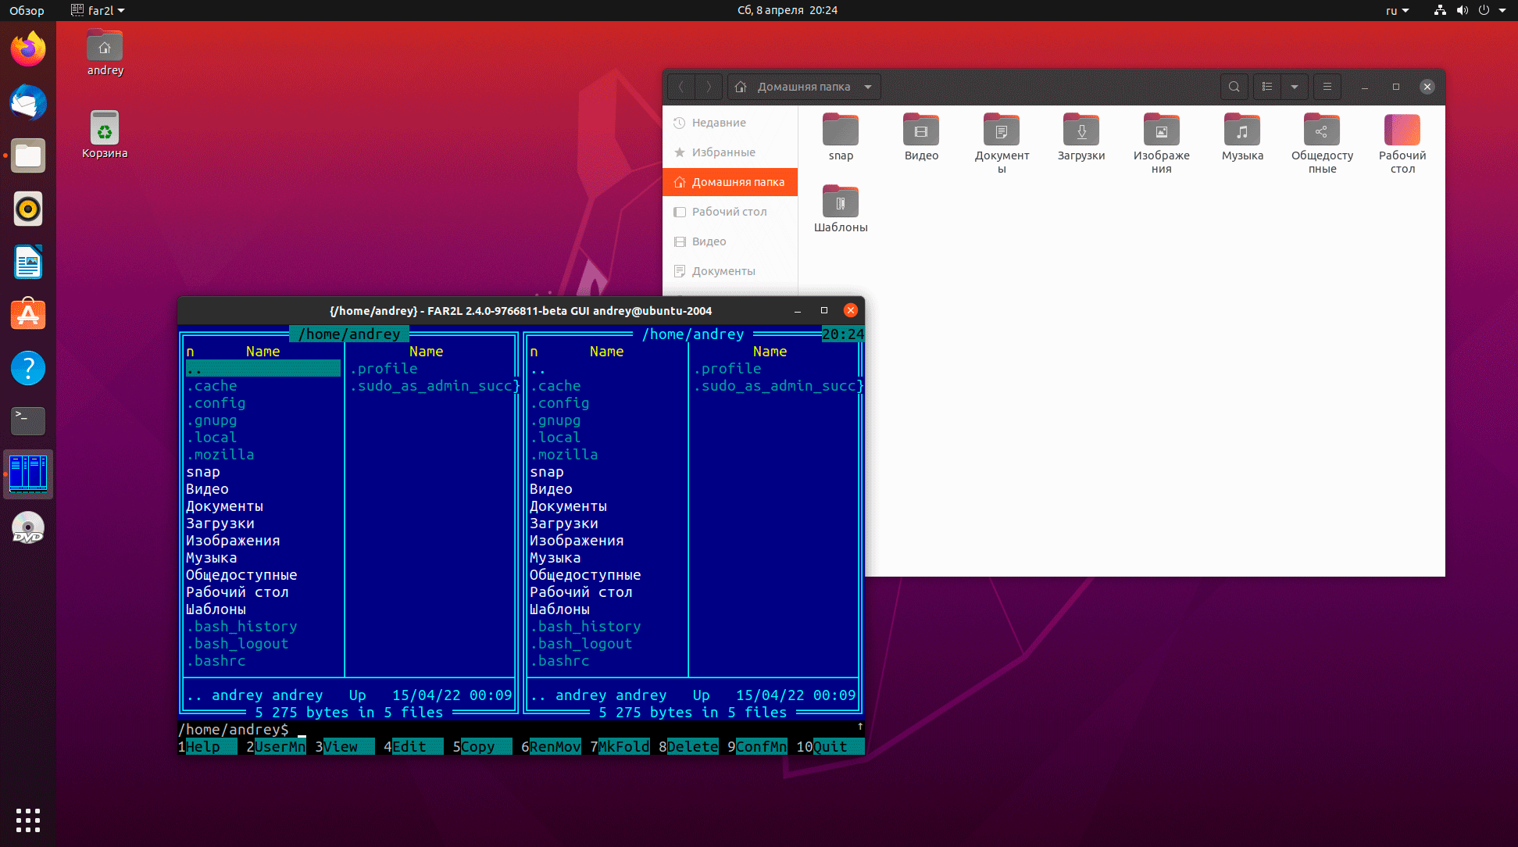Open view options dropdown arrow
This screenshot has height=847, width=1518.
[x=1295, y=87]
